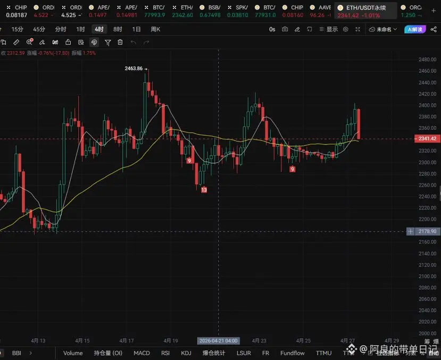This screenshot has height=360, width=441.
Task: Open the annotation note tool
Action: point(81,43)
